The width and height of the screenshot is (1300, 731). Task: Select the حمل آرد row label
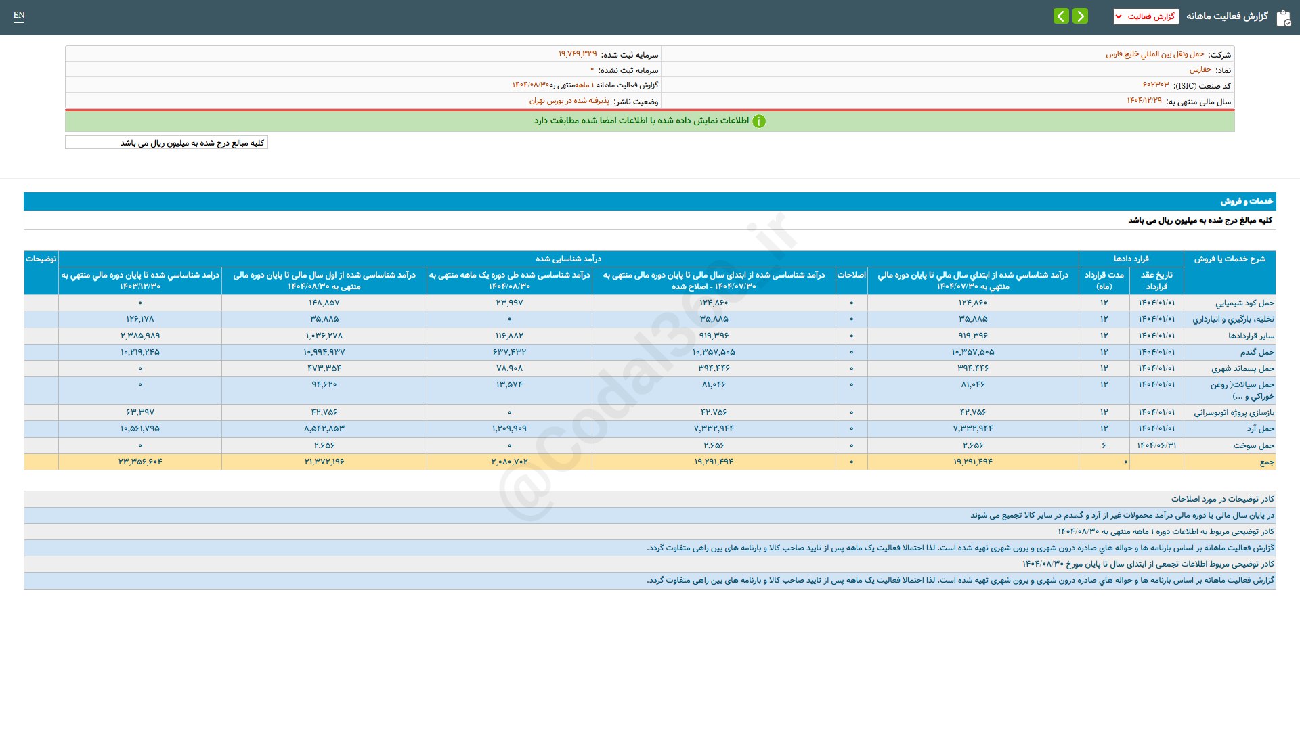[1260, 428]
